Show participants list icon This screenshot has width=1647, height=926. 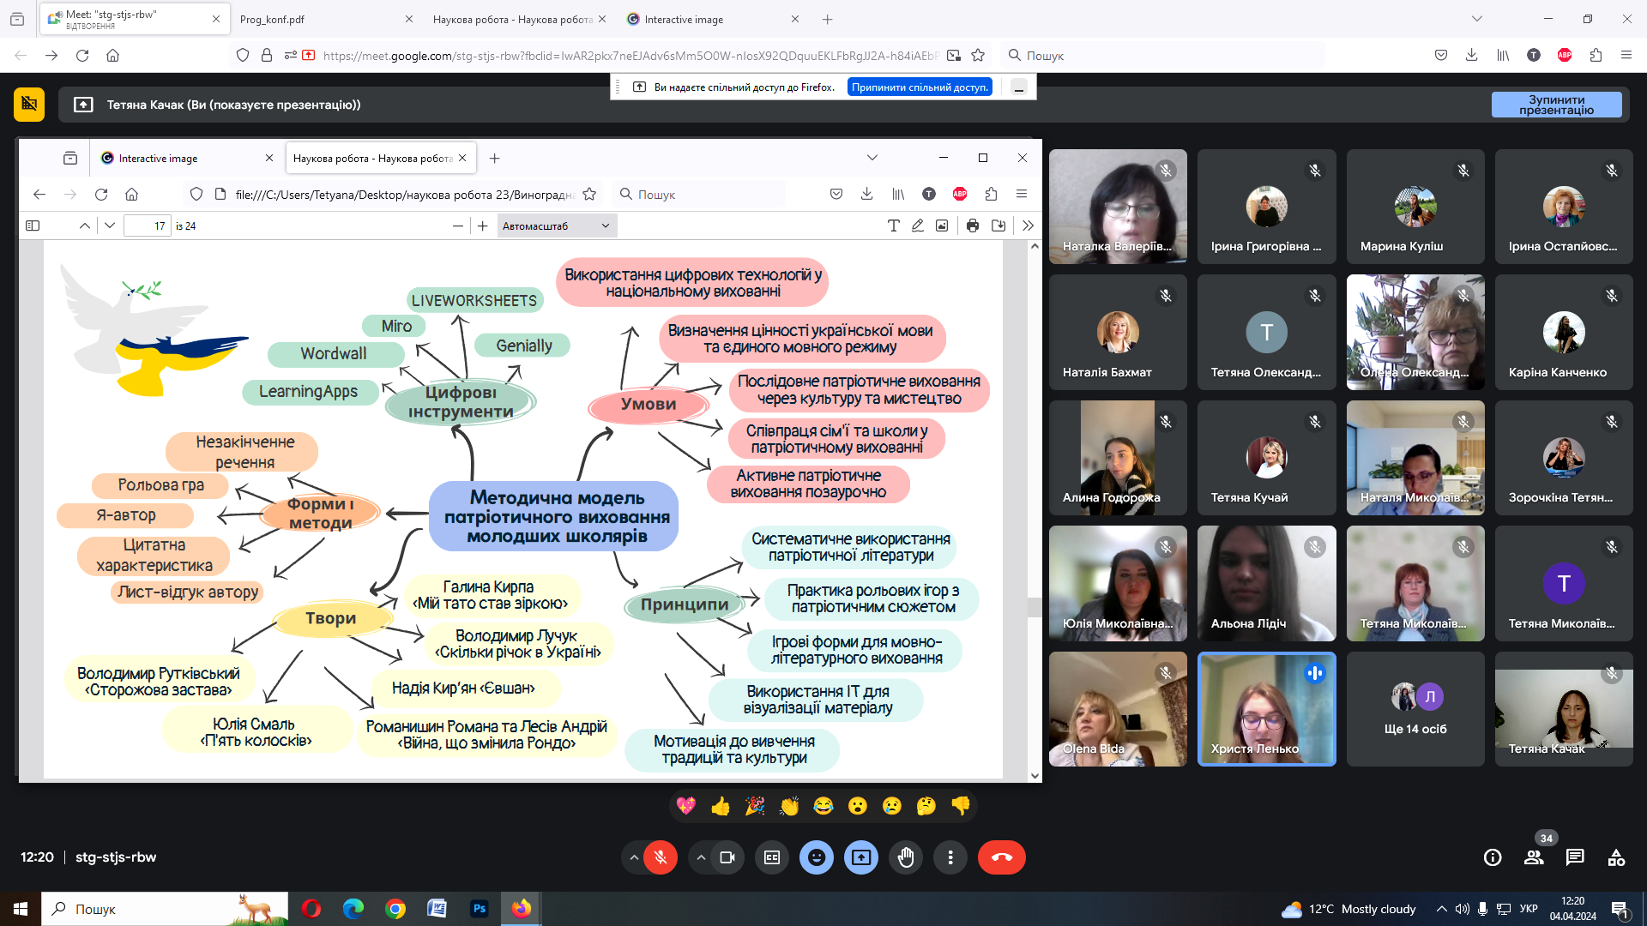click(x=1534, y=857)
